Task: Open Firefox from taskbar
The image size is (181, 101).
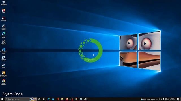Action: click(x=67, y=99)
